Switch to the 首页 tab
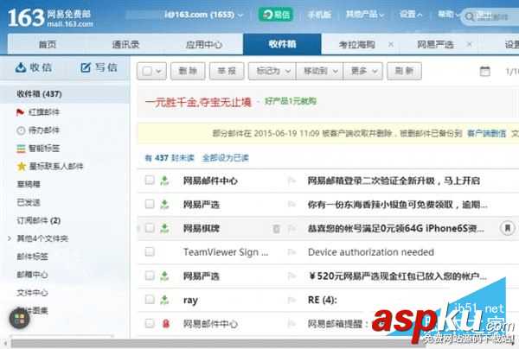The width and height of the screenshot is (519, 349). click(47, 44)
